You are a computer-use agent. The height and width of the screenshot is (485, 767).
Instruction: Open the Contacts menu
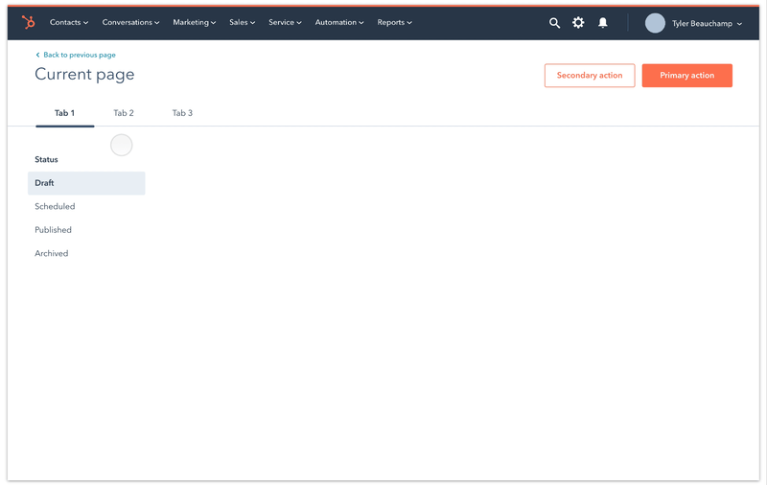point(69,22)
